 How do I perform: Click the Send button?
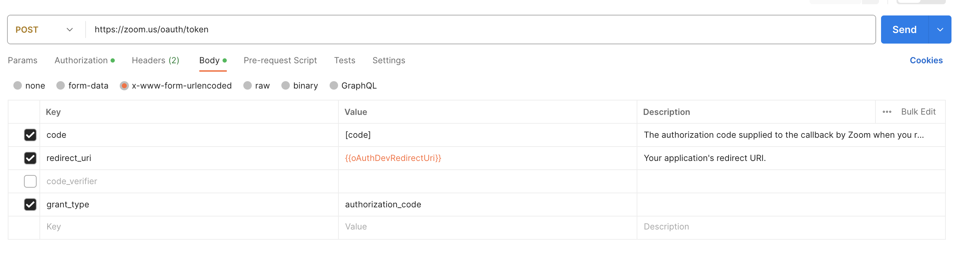[x=904, y=30]
